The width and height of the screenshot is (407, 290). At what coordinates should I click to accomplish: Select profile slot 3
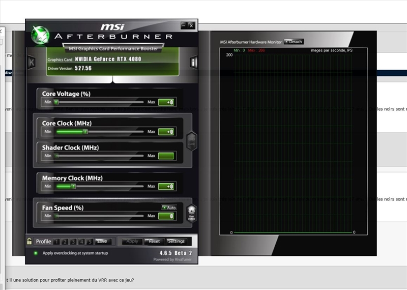tap(73, 242)
